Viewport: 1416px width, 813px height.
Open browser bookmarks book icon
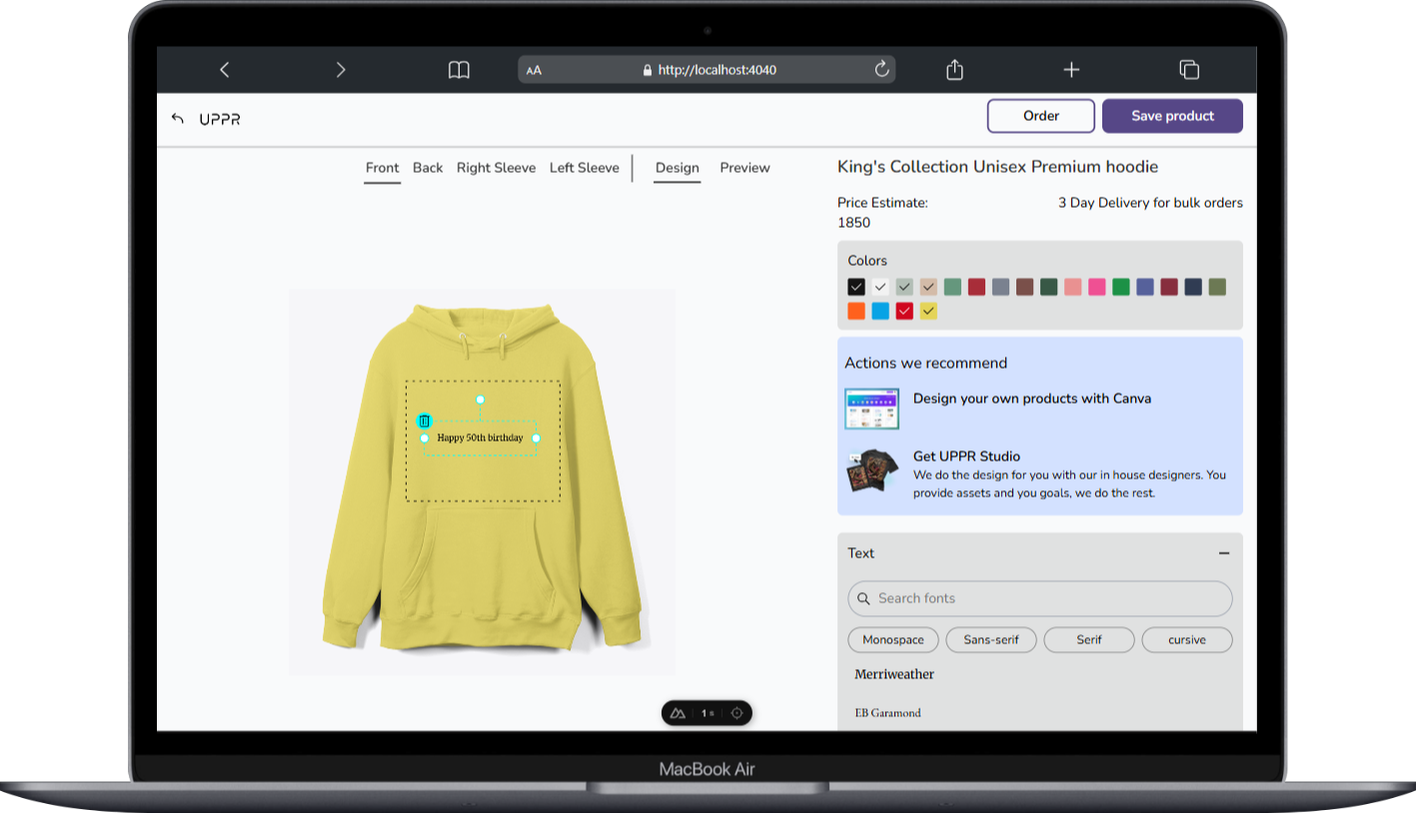[x=459, y=69]
